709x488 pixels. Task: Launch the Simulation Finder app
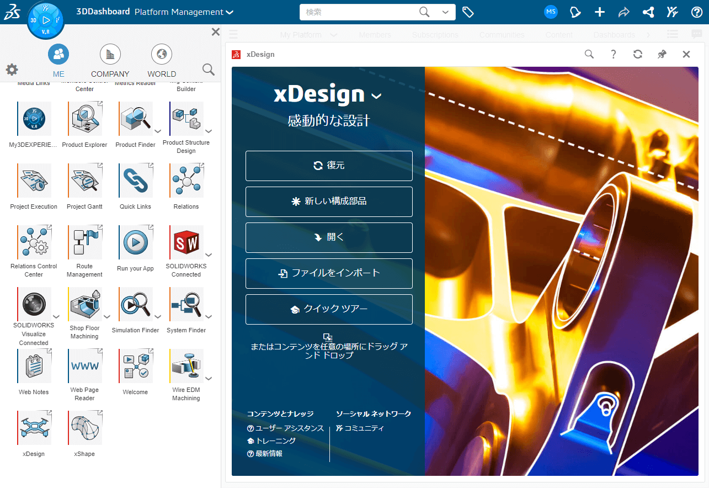(x=135, y=304)
